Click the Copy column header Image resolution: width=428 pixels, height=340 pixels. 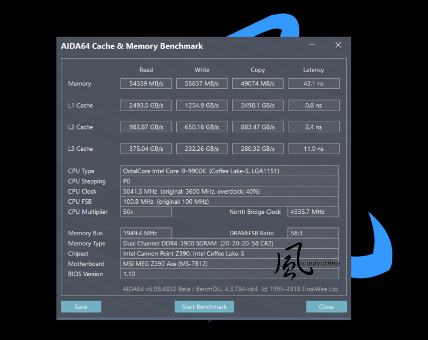pos(258,70)
